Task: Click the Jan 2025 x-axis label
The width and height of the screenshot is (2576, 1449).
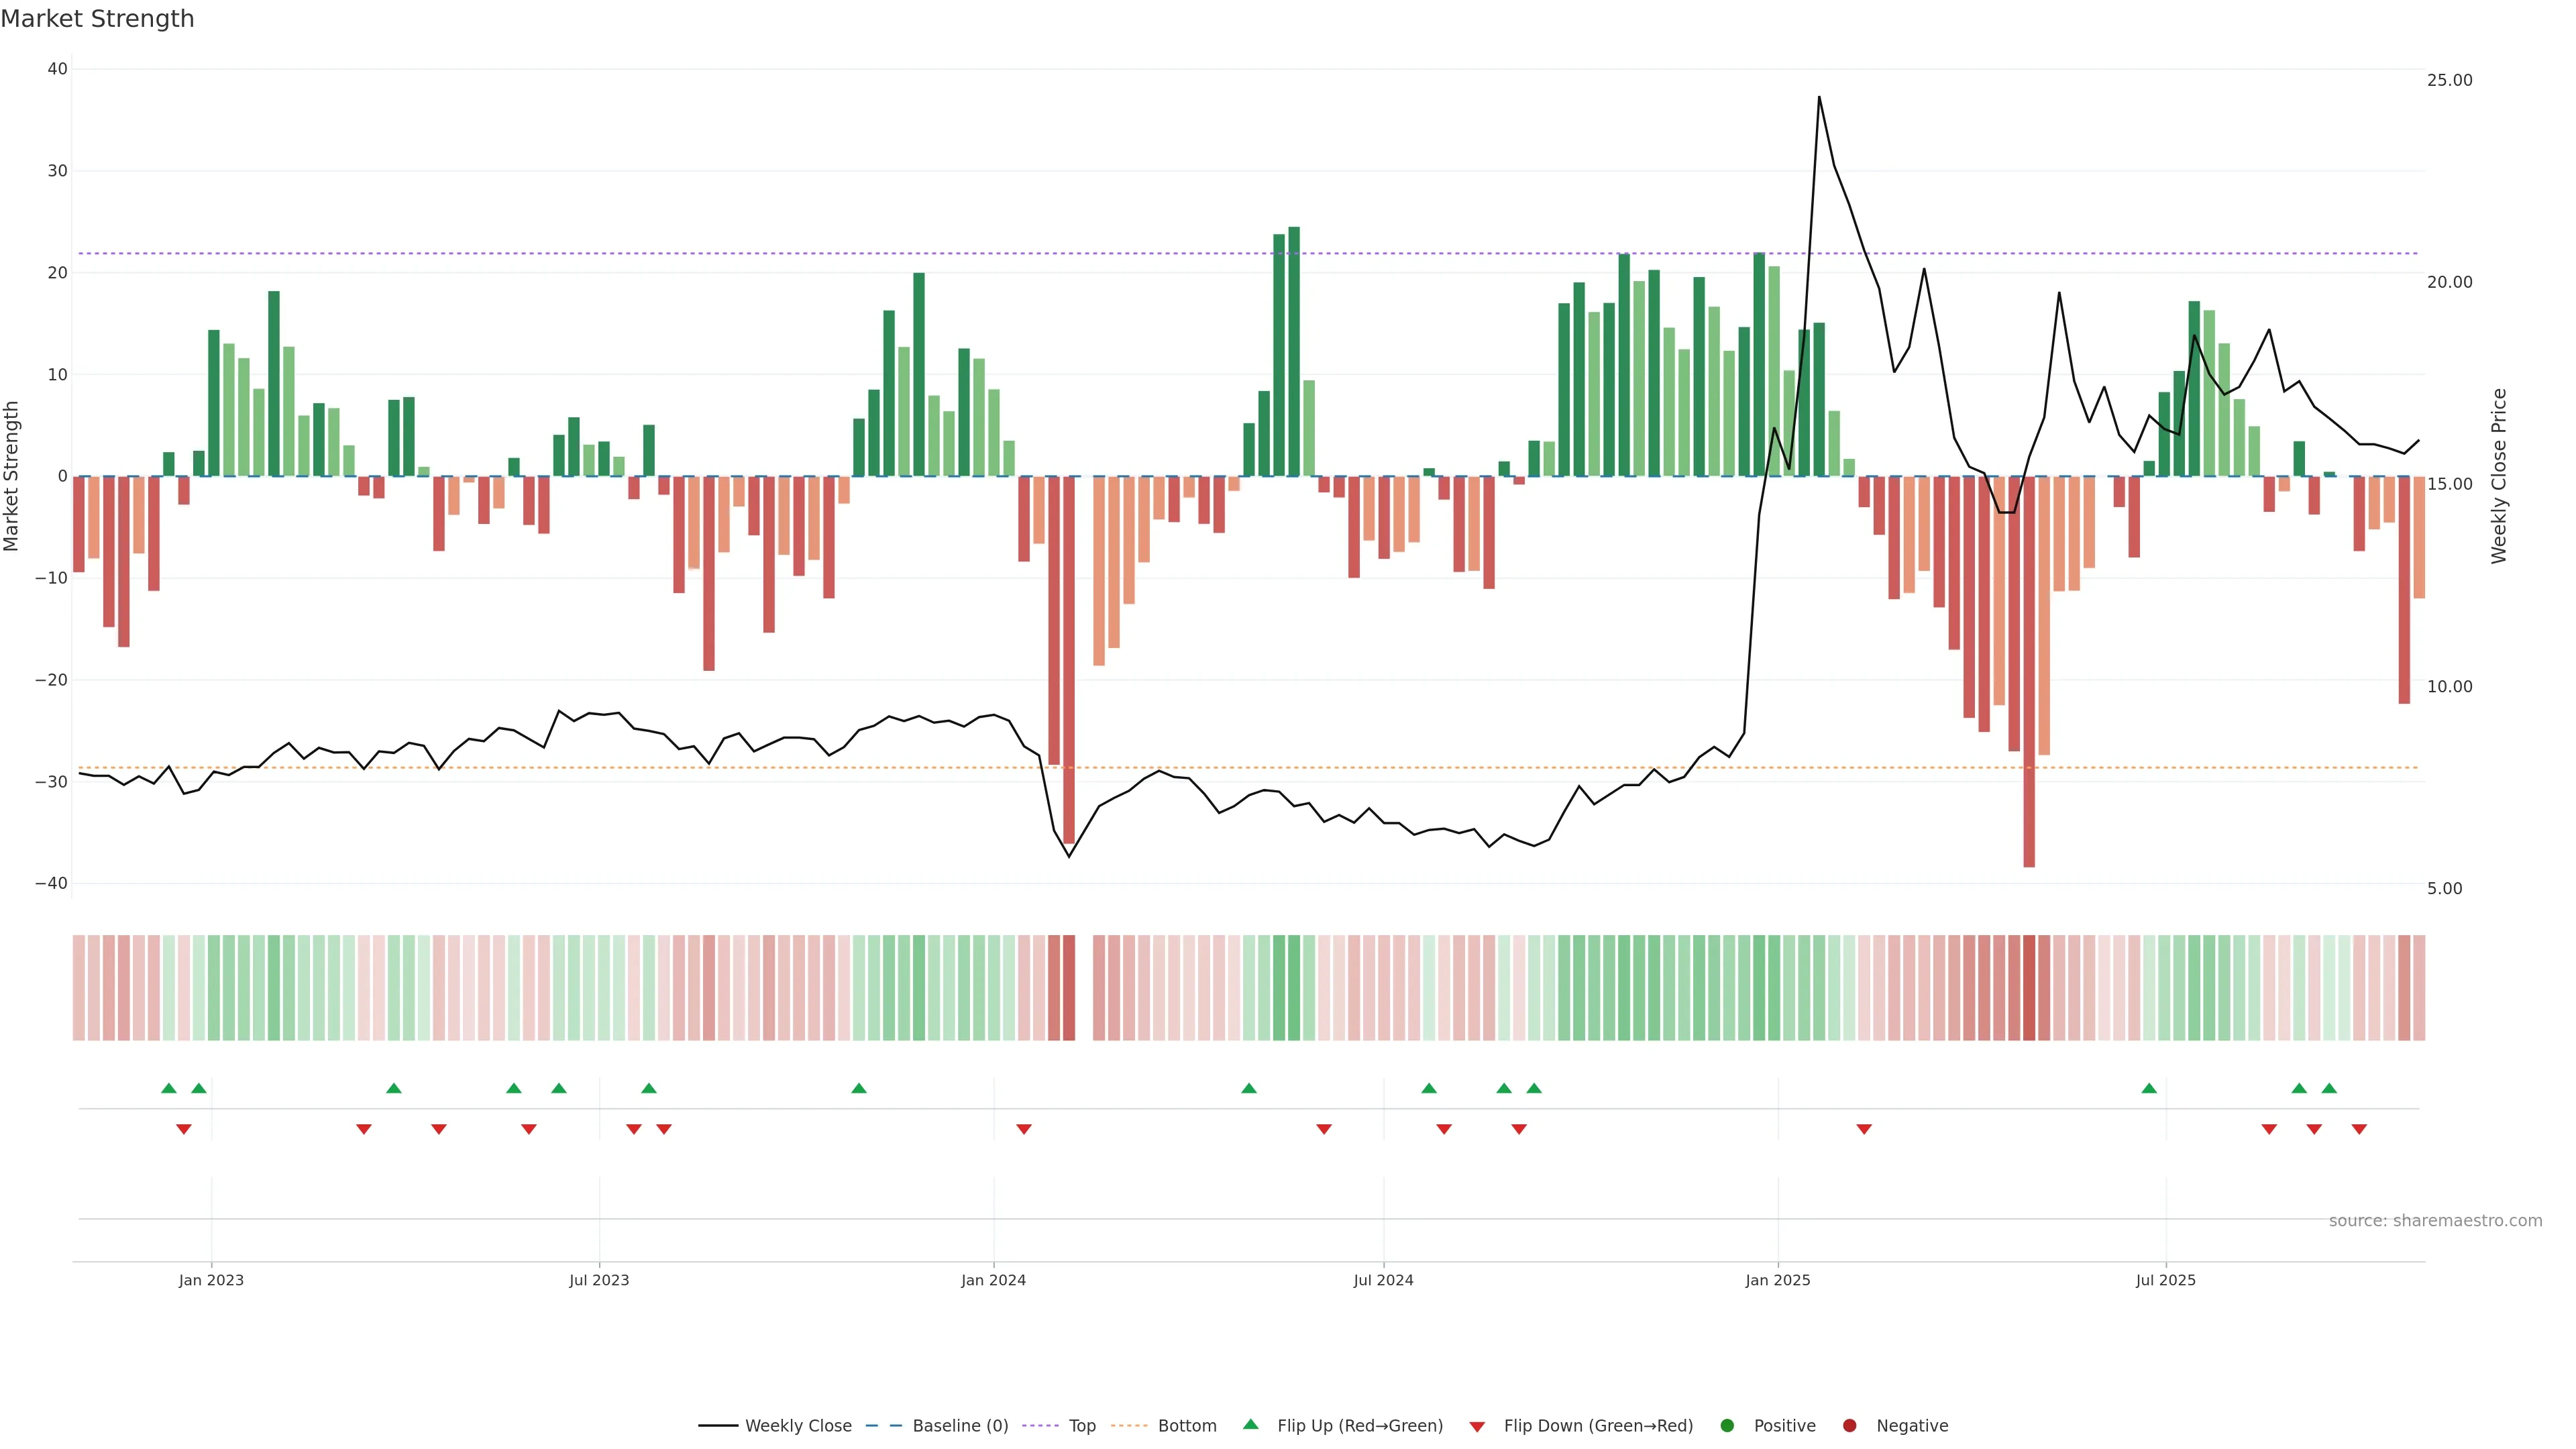Action: pos(1778,1280)
